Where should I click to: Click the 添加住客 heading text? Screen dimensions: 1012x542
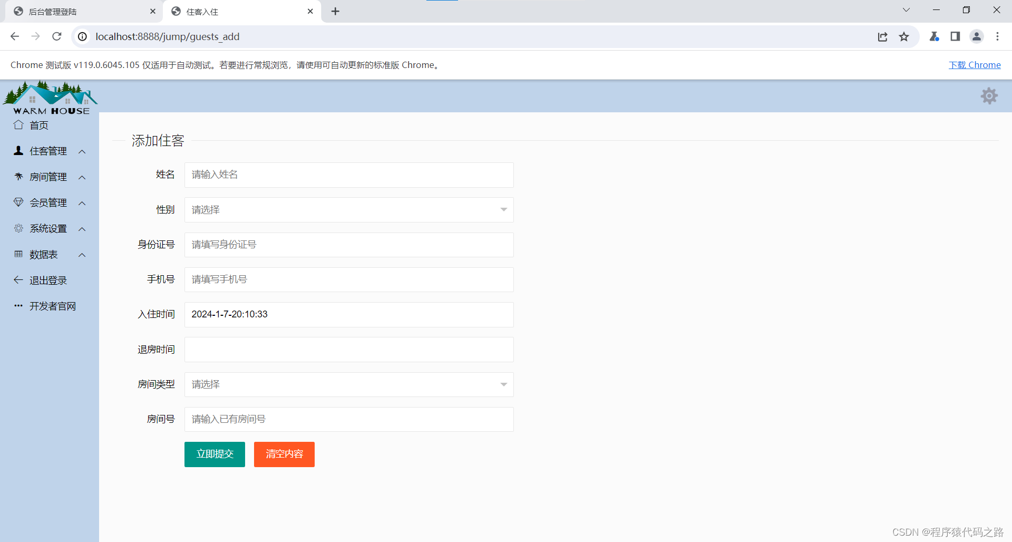click(158, 141)
